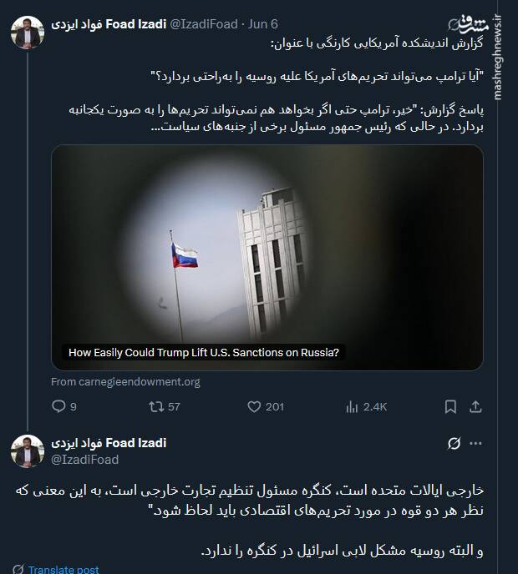Screen dimensions: 518x574
Task: Open the Carnegie article image card
Action: (x=267, y=250)
